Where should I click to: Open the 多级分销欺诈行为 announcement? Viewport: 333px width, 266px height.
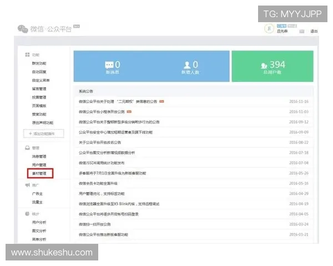pyautogui.click(x=119, y=122)
